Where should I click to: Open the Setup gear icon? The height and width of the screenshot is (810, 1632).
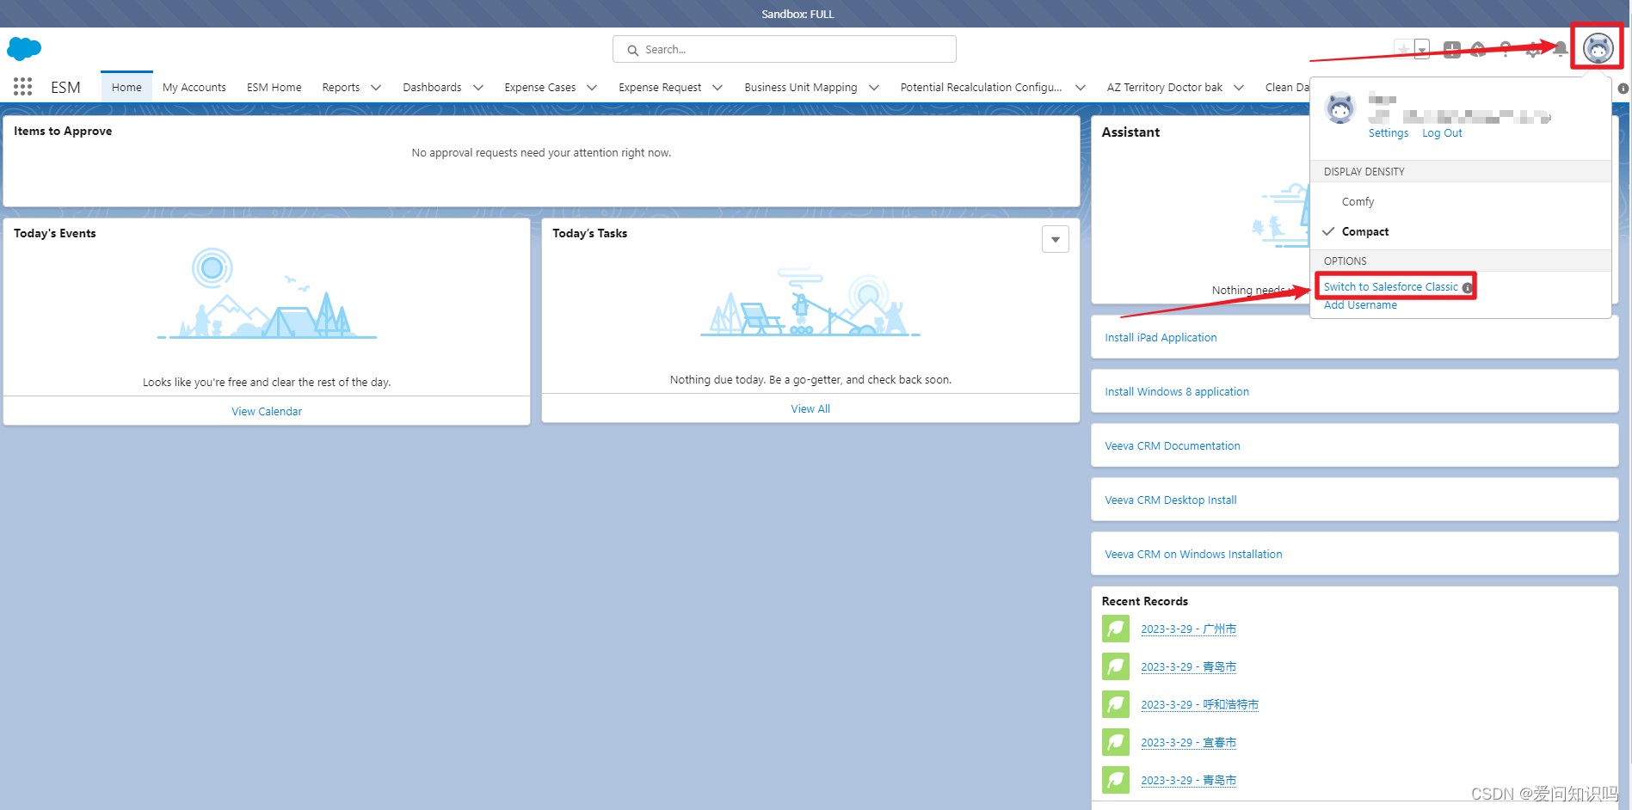pos(1533,49)
